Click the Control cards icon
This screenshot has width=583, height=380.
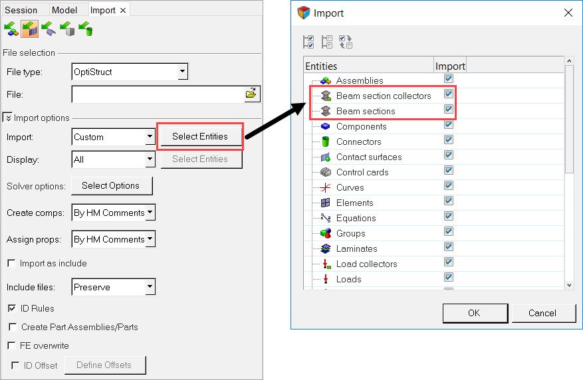point(326,172)
